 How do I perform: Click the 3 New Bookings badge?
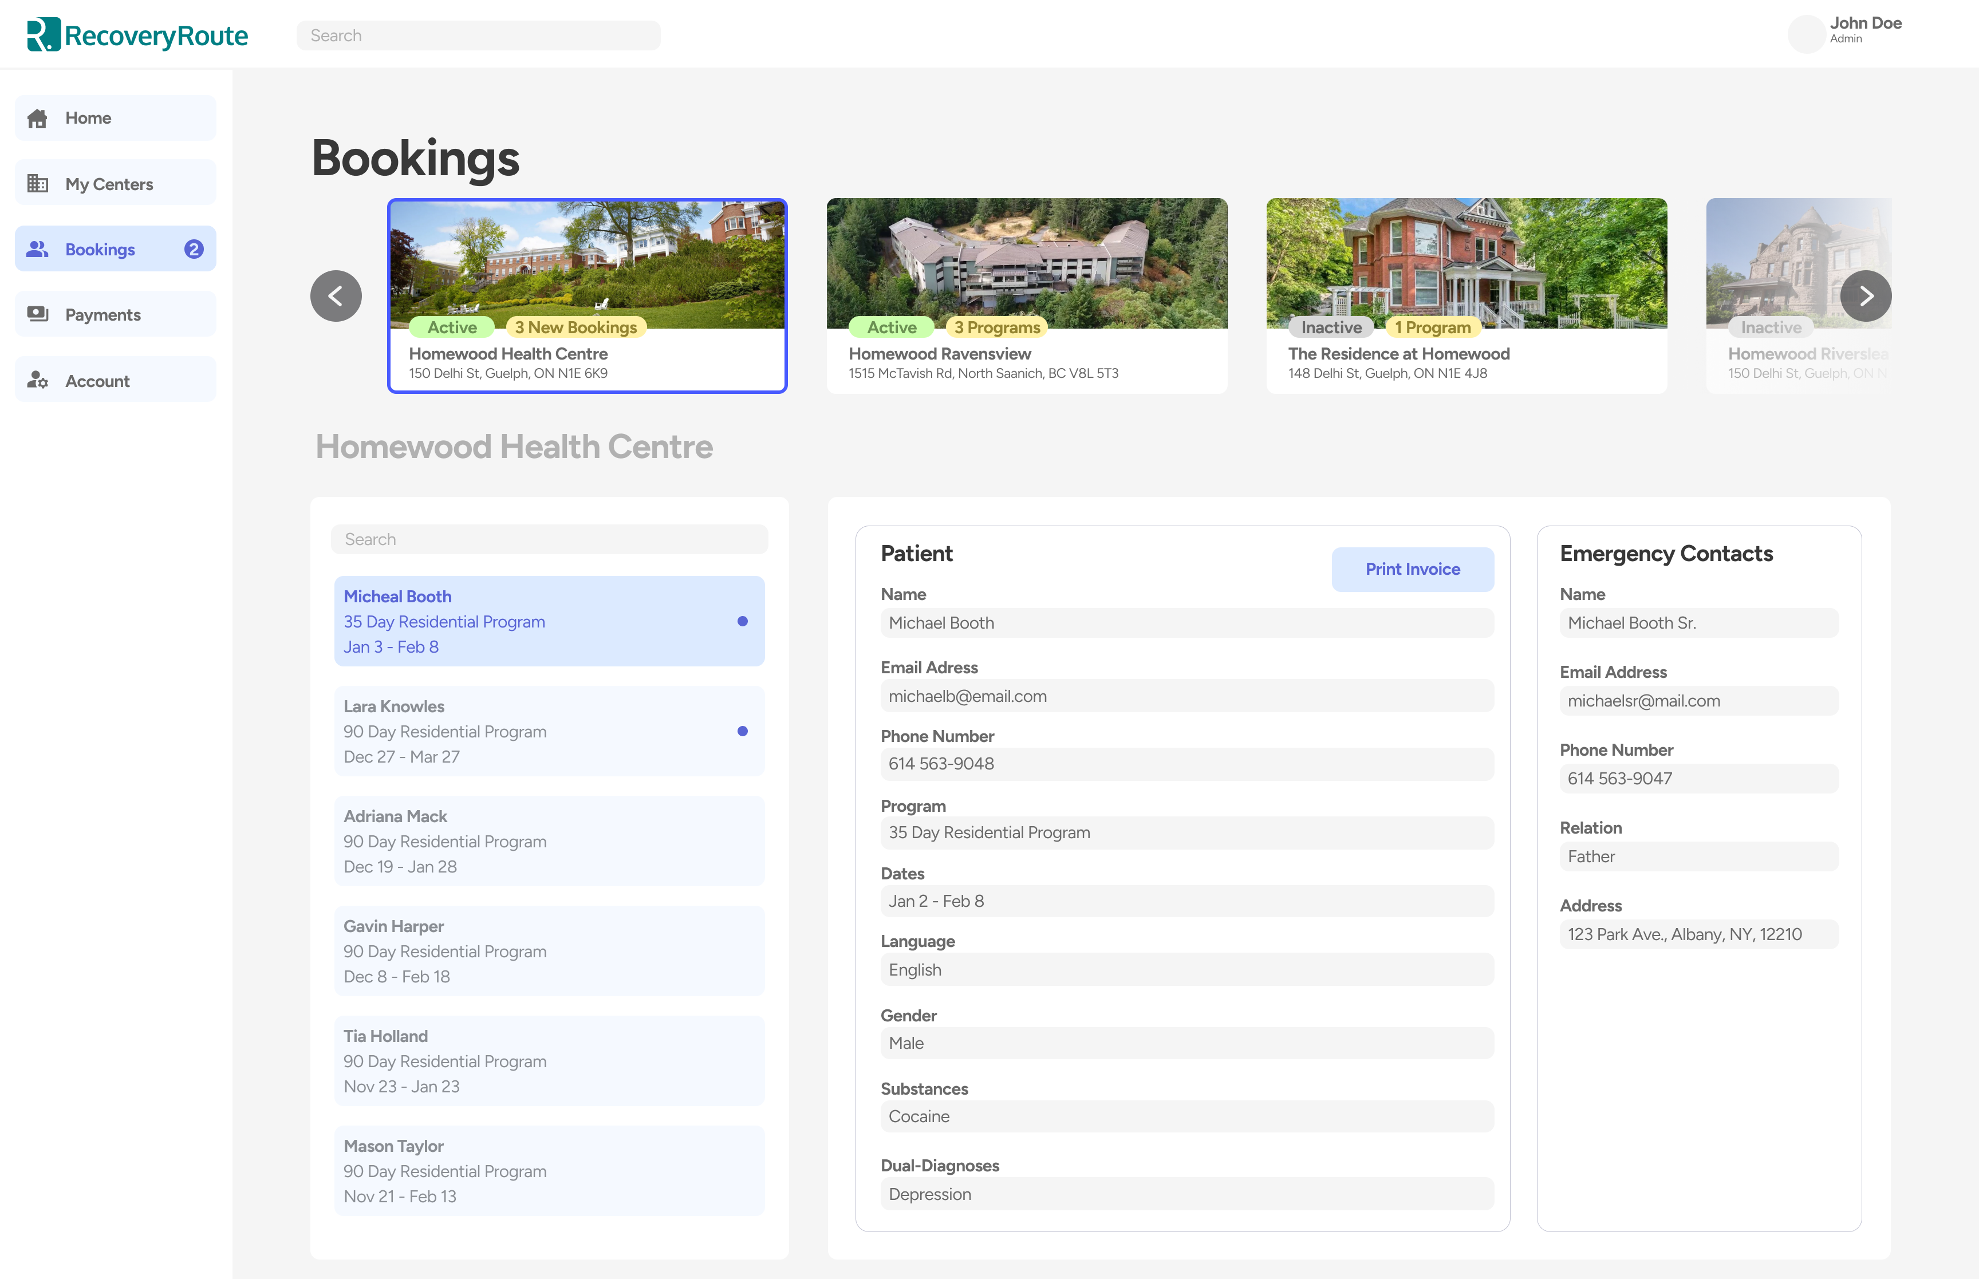click(576, 327)
